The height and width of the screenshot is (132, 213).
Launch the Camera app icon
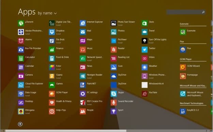tap(21, 76)
